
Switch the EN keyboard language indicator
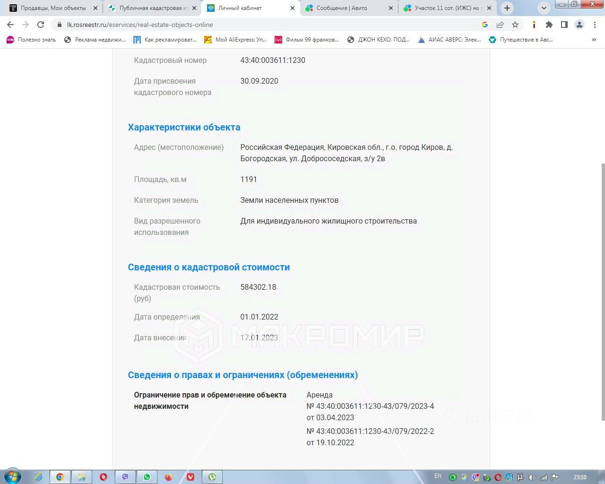438,476
